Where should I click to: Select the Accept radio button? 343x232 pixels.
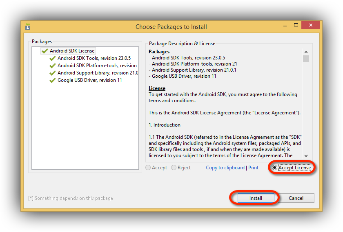coord(148,168)
